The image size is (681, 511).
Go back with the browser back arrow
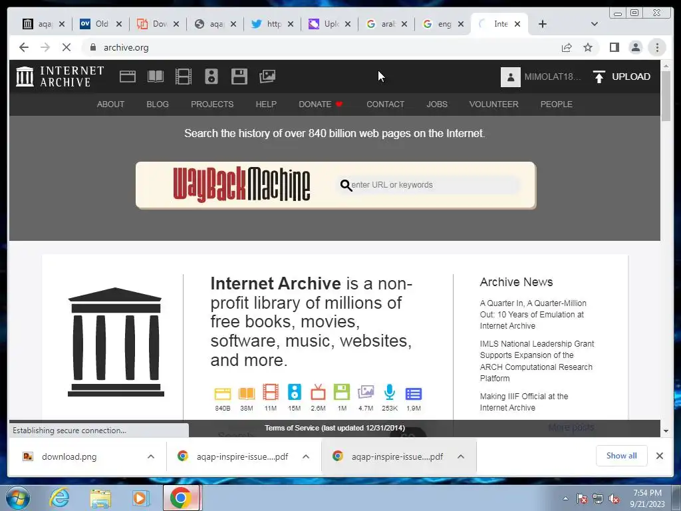click(24, 47)
